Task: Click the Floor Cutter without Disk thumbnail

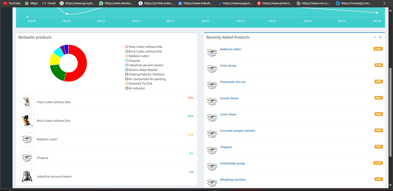Action: pos(27,102)
